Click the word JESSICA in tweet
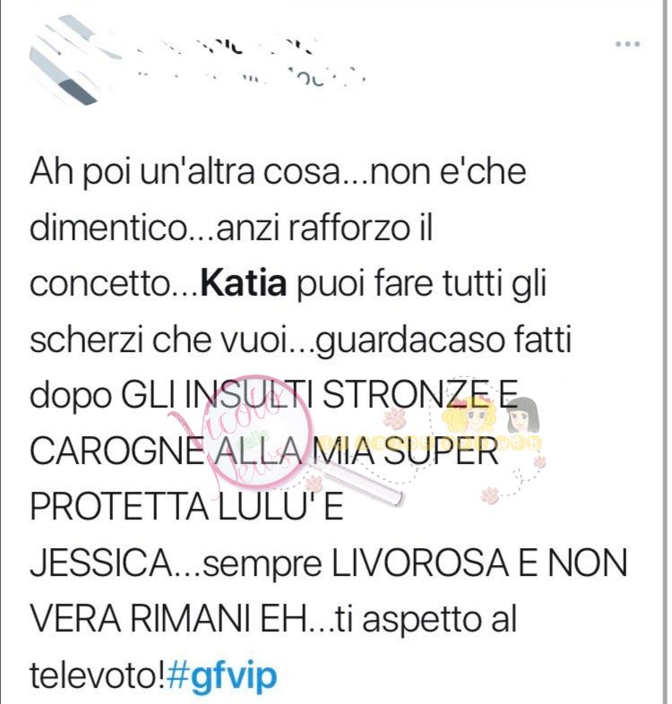 coord(102,563)
